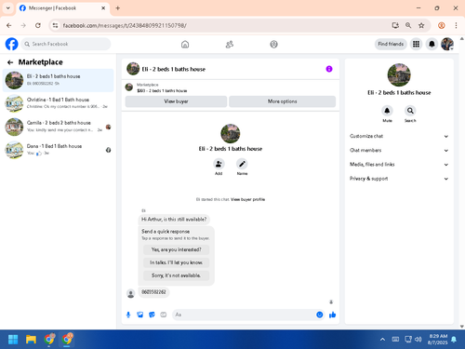Image resolution: width=465 pixels, height=349 pixels.
Task: Go to the Home feed icon
Action: (185, 45)
